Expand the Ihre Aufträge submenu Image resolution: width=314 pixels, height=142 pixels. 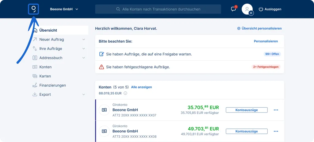click(84, 49)
